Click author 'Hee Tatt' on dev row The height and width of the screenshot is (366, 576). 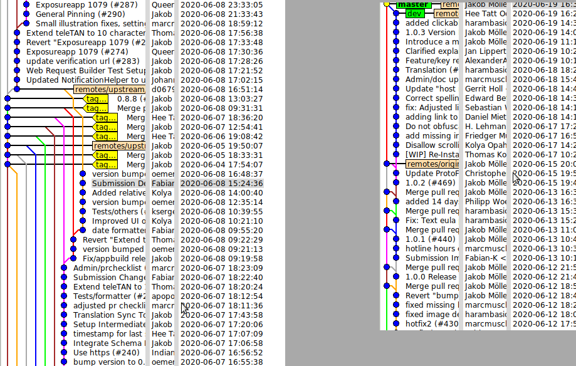pos(486,14)
